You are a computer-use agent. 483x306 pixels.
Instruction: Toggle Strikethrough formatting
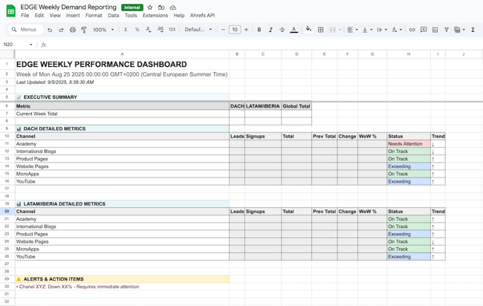[x=282, y=30]
